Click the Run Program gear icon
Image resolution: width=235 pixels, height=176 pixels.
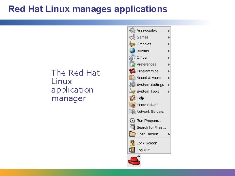click(132, 121)
